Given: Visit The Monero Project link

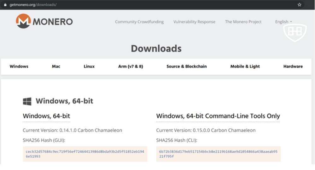Looking at the screenshot, I should [243, 22].
